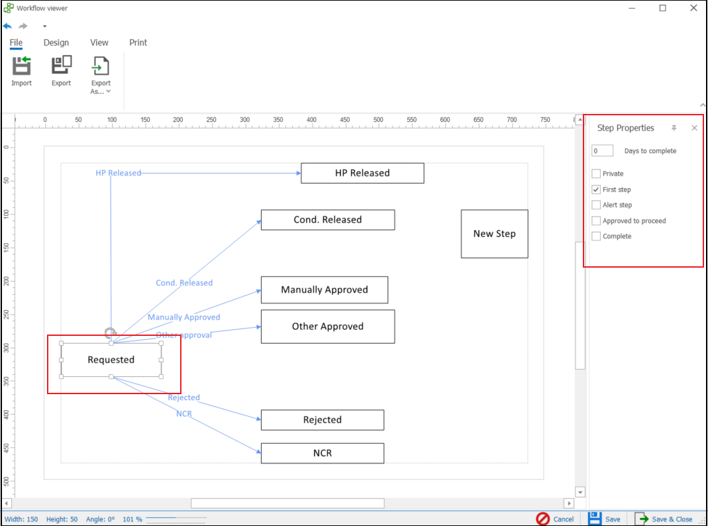Click the horizontal scrollbar left arrow
Viewport: 708px width, 526px height.
[7, 503]
